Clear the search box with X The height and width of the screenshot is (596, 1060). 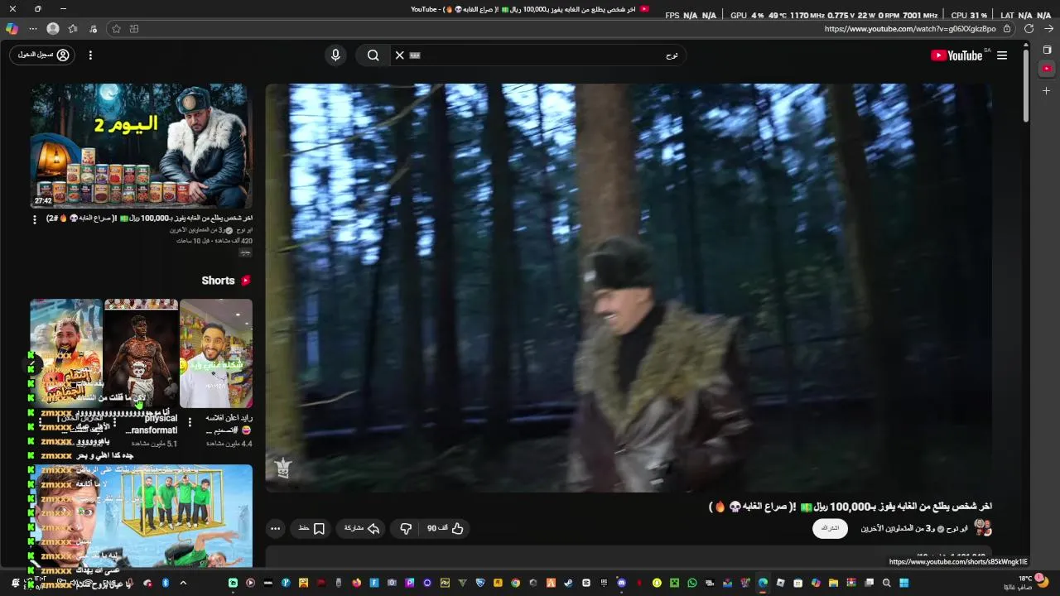pos(399,55)
